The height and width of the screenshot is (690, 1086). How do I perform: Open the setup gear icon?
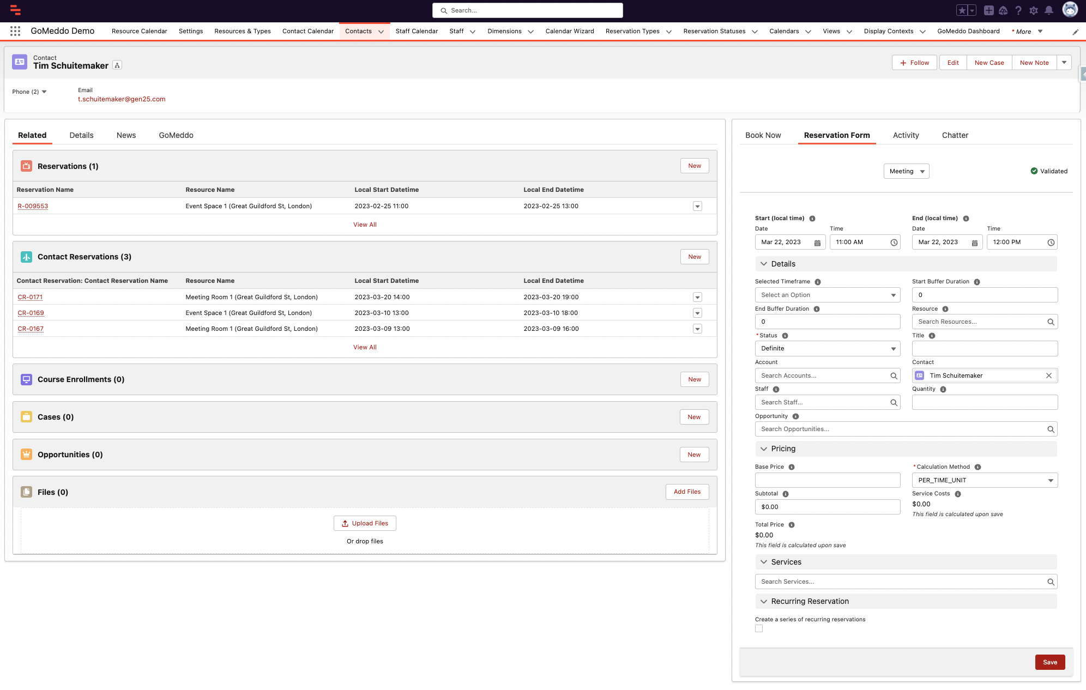(x=1033, y=10)
